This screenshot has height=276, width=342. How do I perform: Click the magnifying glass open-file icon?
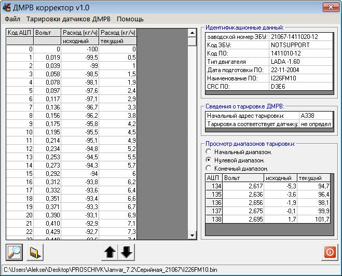(x=15, y=252)
